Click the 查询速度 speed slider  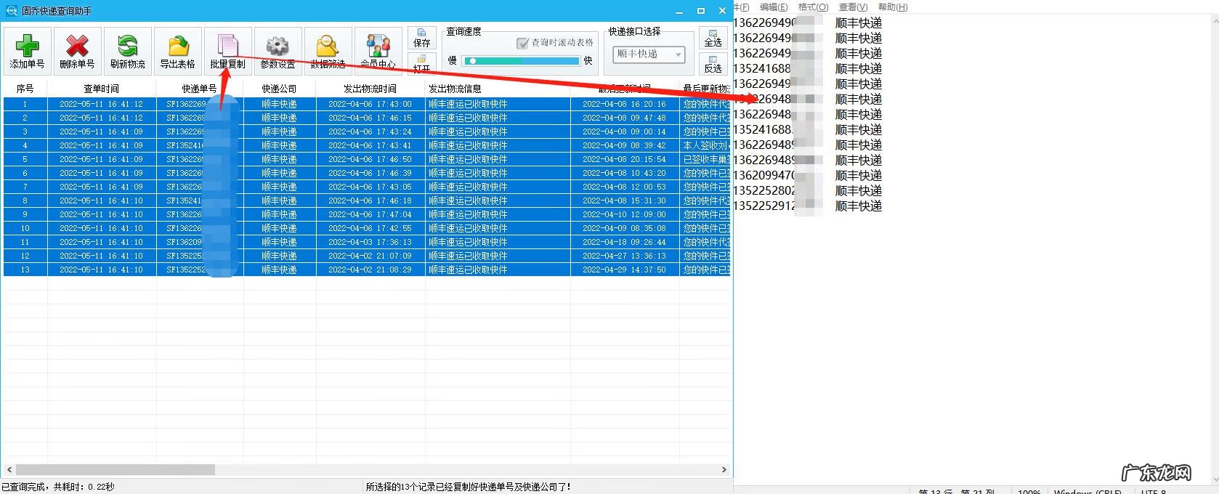tap(521, 61)
